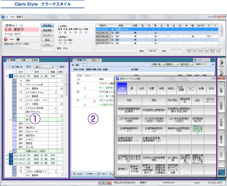
Task: Click the 保険情報 button
Action: [47, 26]
